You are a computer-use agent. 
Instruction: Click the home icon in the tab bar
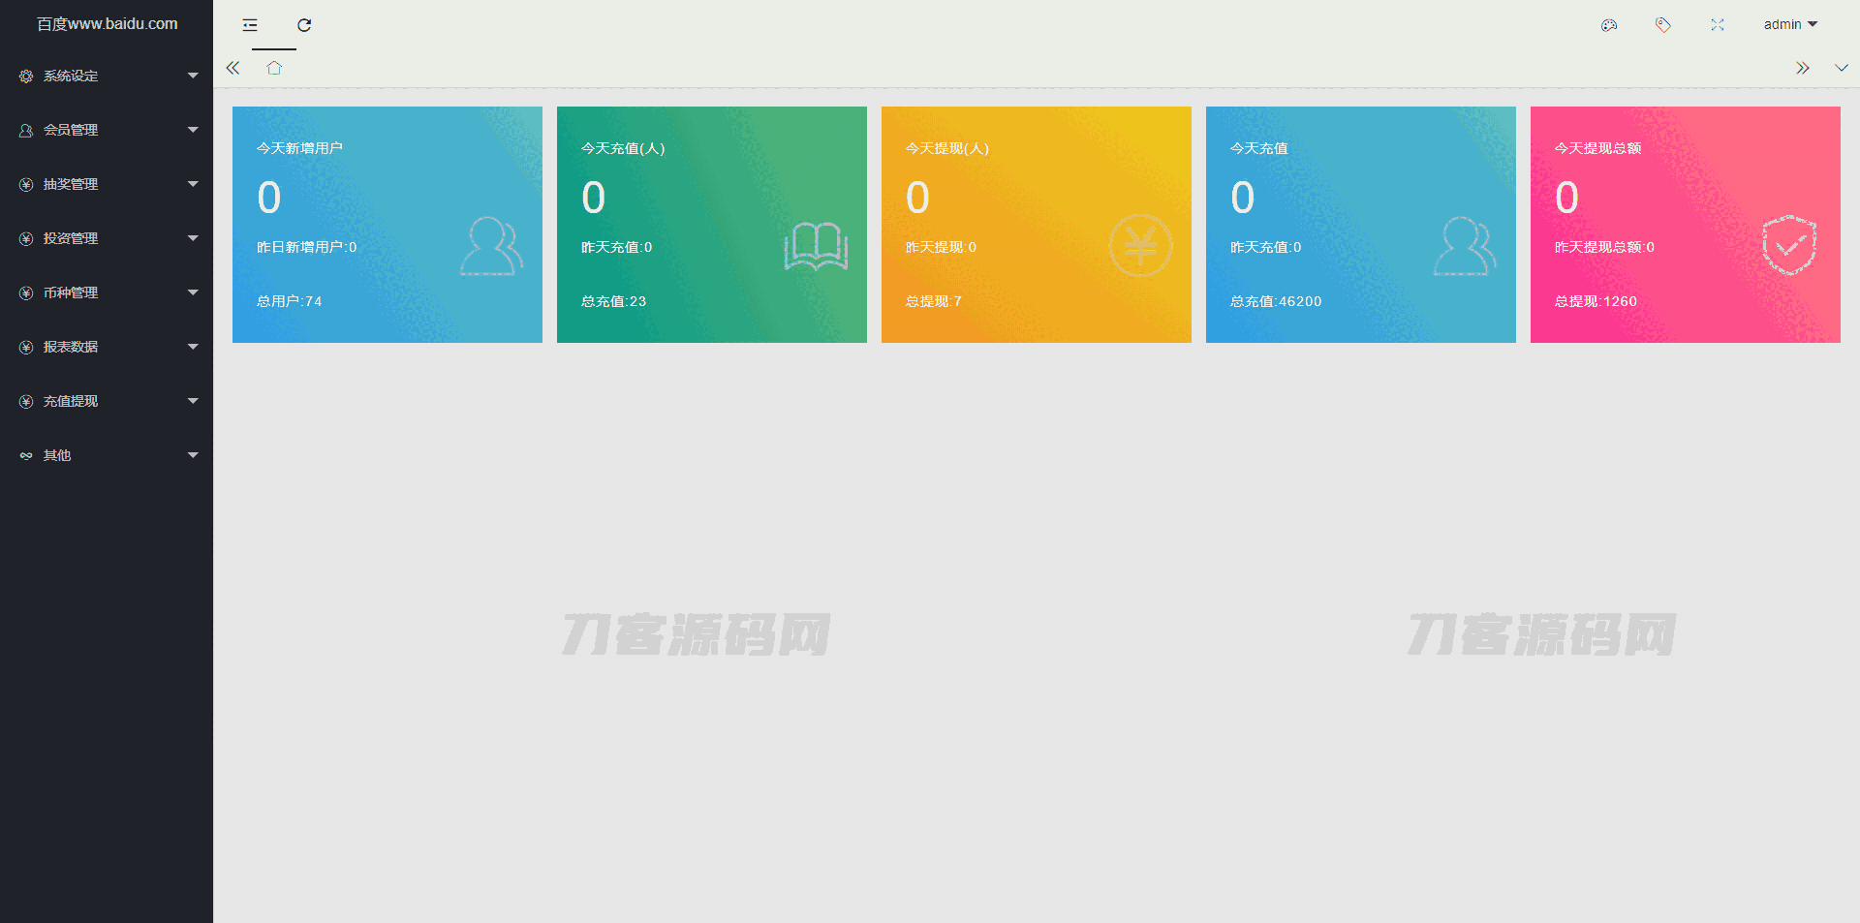(274, 68)
